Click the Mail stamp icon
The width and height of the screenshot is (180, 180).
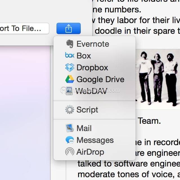click(69, 128)
